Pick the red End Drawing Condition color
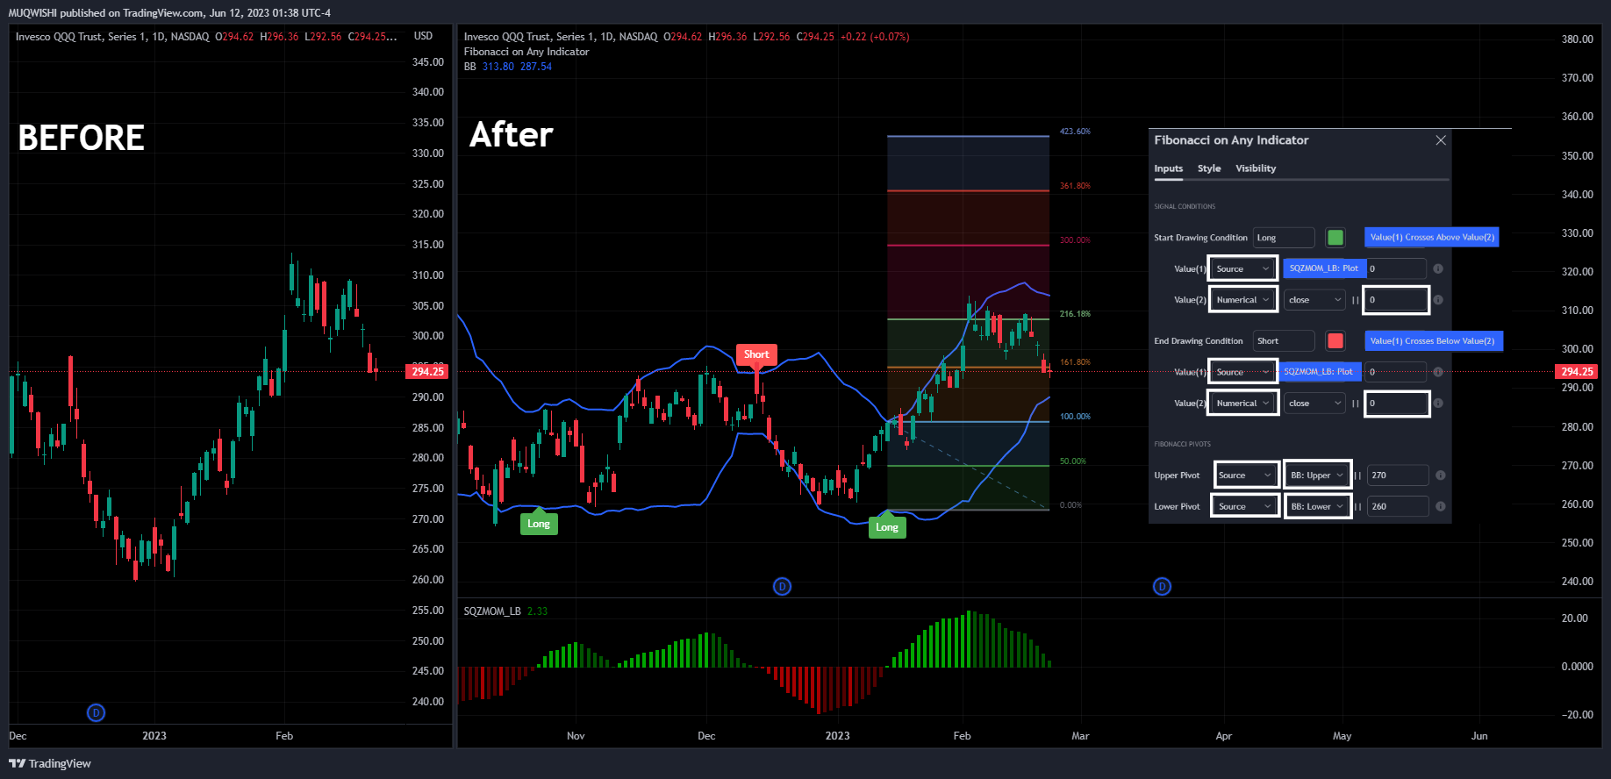Screen dimensions: 1611x779 (1335, 341)
